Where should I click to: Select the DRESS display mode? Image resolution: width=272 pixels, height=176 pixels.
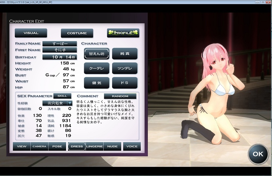77,146
